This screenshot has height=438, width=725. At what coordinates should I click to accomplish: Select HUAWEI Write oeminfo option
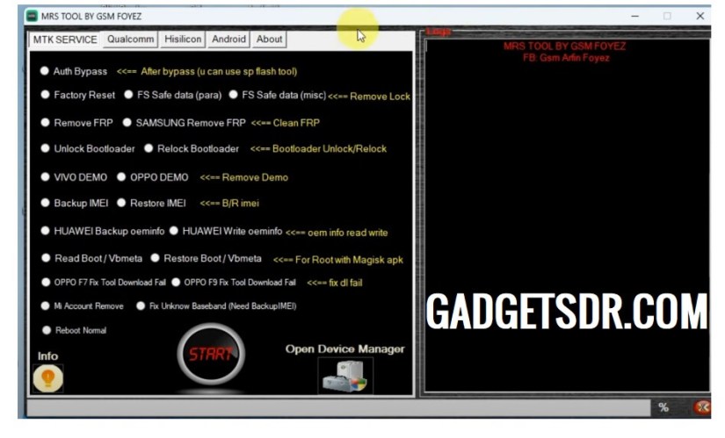(x=226, y=231)
